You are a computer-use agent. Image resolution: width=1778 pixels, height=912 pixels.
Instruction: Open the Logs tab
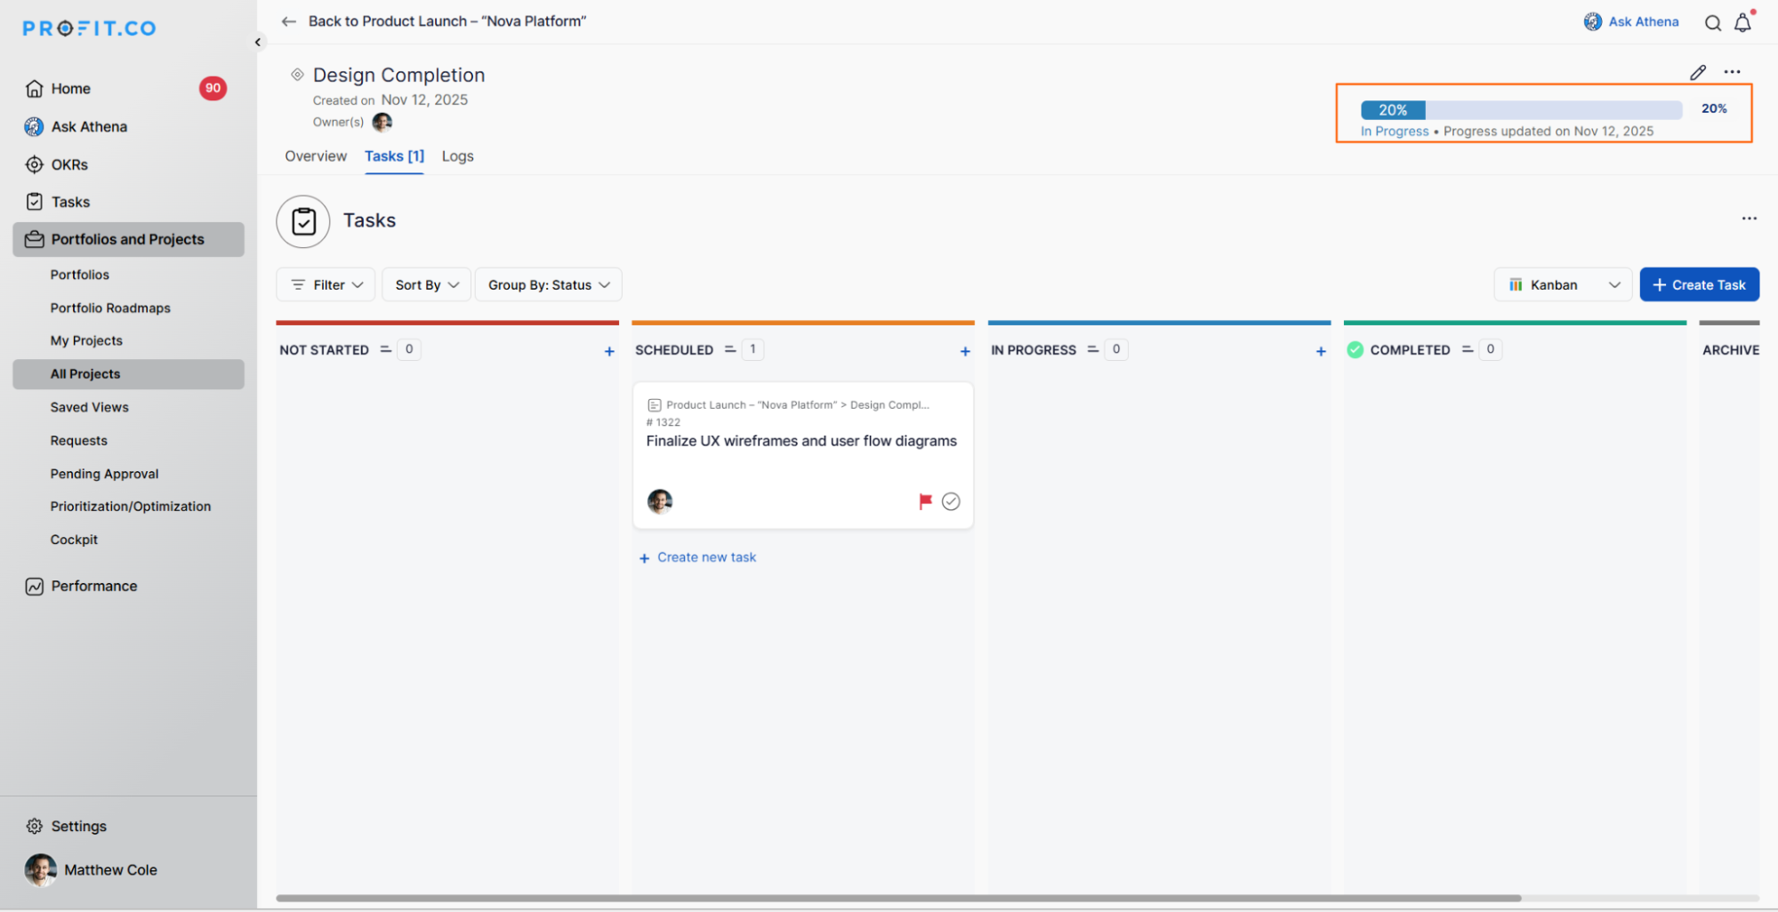coord(456,156)
